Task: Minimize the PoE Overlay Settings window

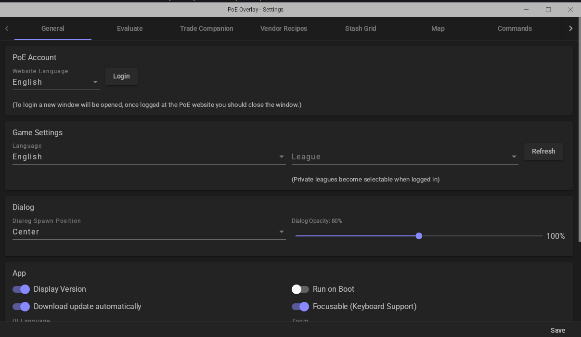Action: pyautogui.click(x=526, y=10)
